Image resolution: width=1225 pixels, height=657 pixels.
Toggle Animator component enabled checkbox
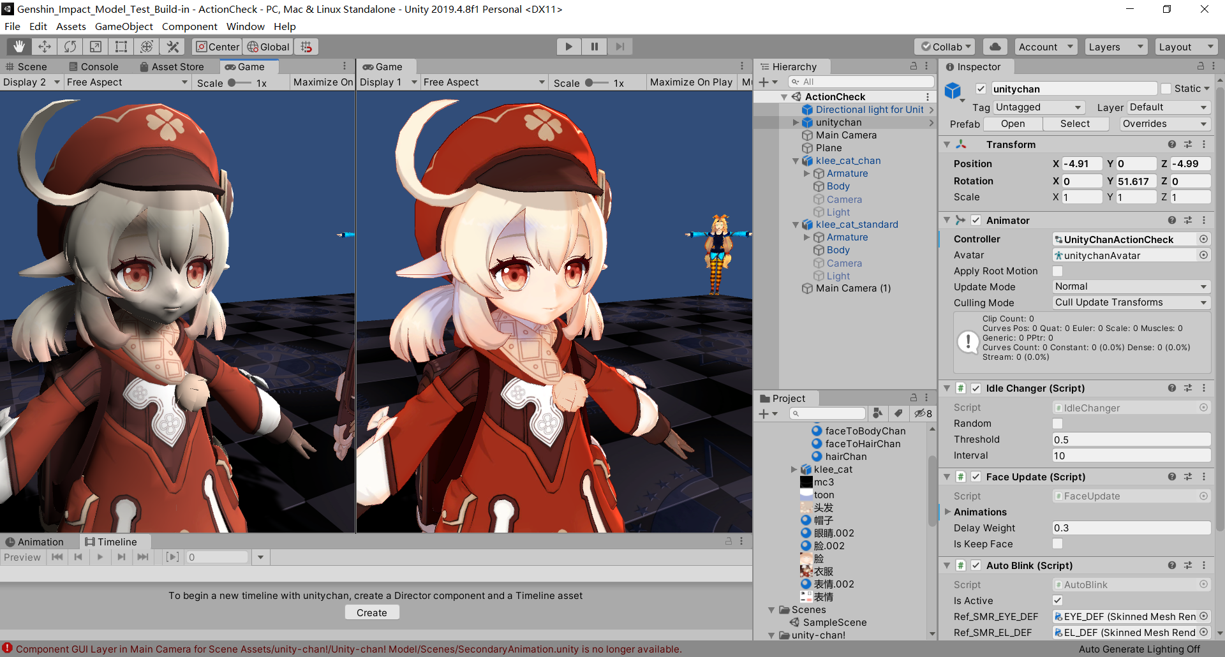pos(976,220)
